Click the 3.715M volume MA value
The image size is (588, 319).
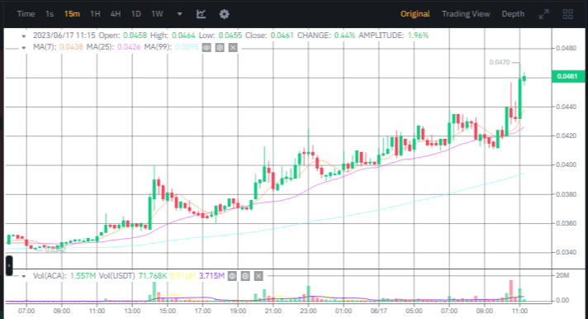point(211,276)
